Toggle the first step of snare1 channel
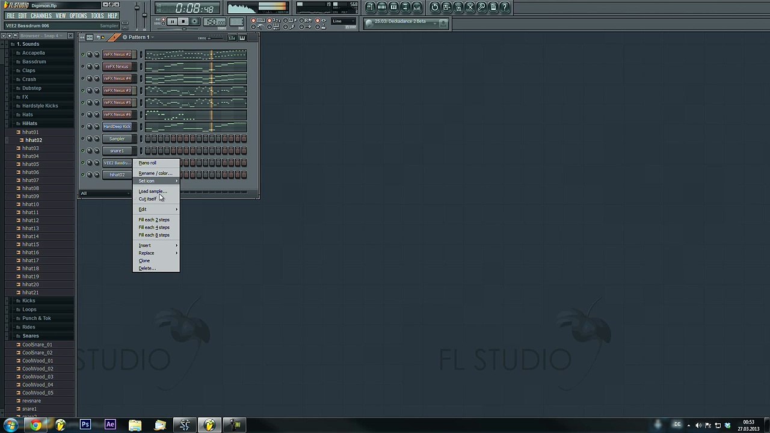 coord(147,151)
